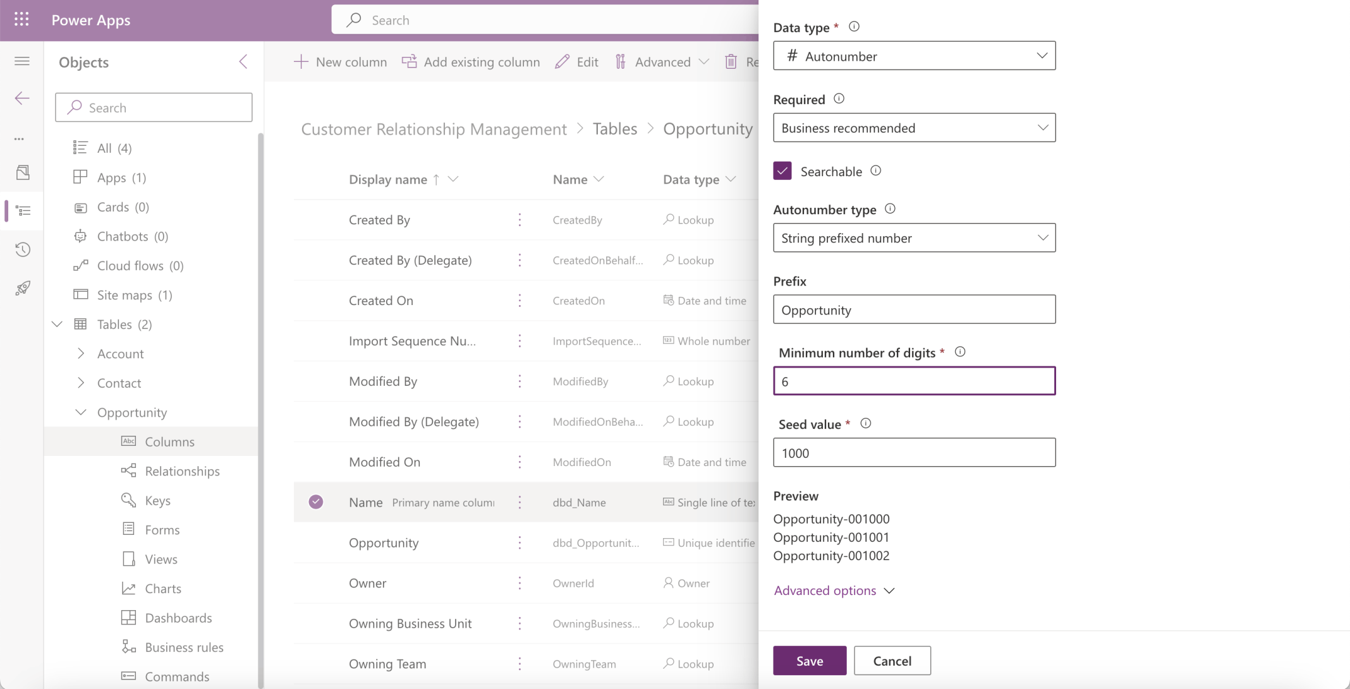Click the Cancel button

click(x=892, y=661)
